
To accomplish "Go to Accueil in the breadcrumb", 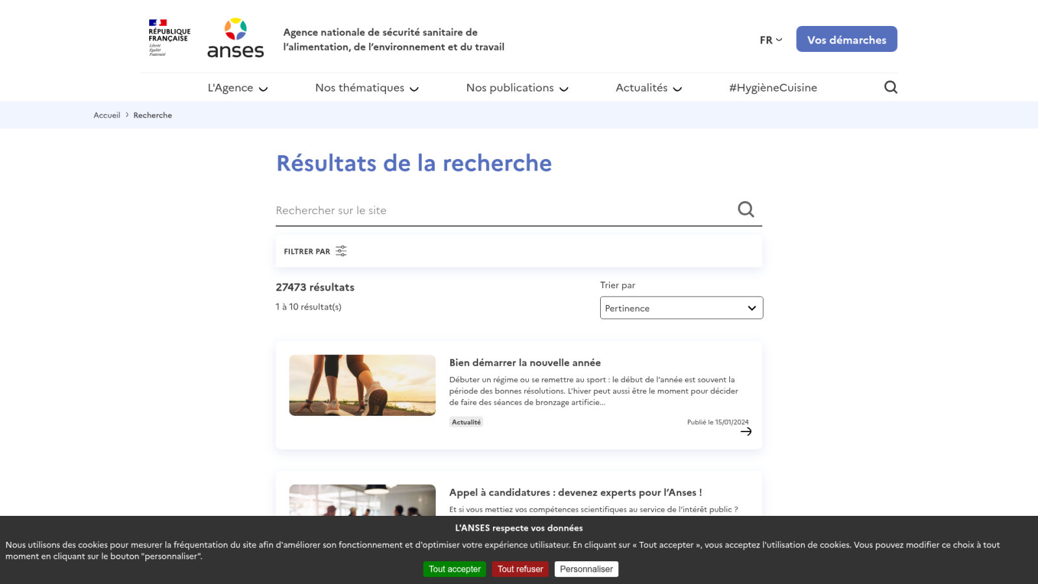I will coord(107,115).
